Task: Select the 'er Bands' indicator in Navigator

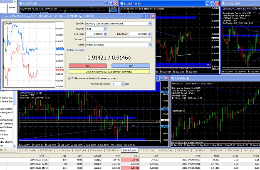Action: click(3, 134)
